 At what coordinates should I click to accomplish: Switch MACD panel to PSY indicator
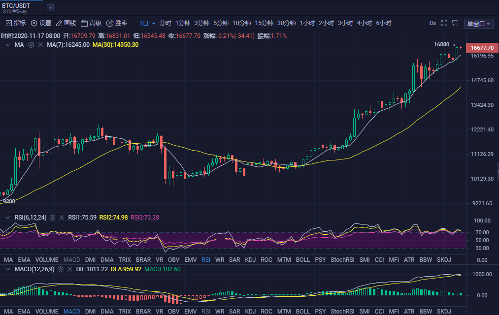click(320, 312)
